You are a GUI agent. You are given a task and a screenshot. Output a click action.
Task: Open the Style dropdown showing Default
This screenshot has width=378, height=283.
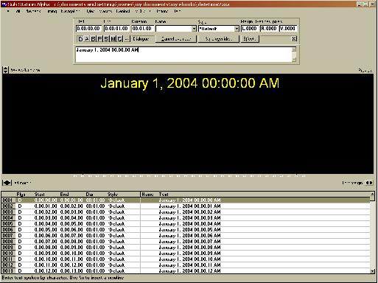(237, 29)
